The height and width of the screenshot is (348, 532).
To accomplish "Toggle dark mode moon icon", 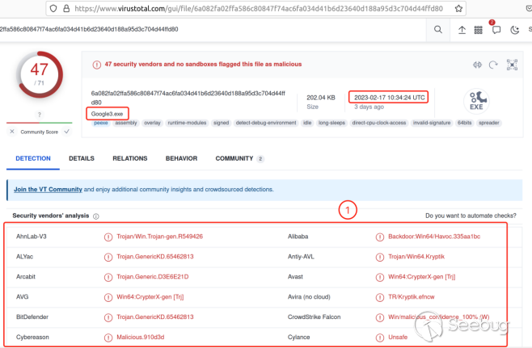I will pos(515,30).
